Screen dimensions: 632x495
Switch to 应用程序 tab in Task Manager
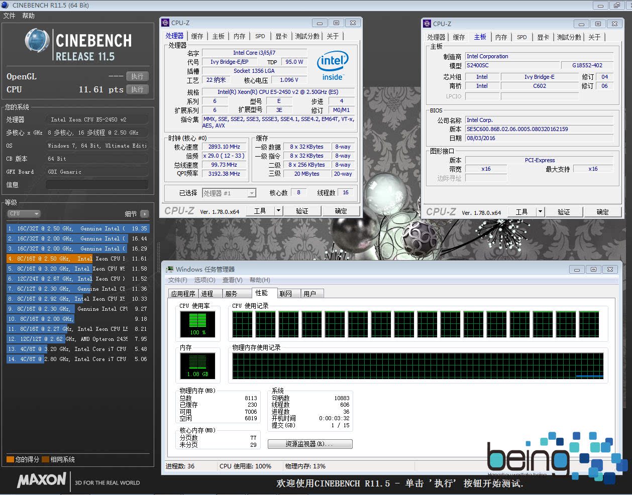tap(183, 294)
